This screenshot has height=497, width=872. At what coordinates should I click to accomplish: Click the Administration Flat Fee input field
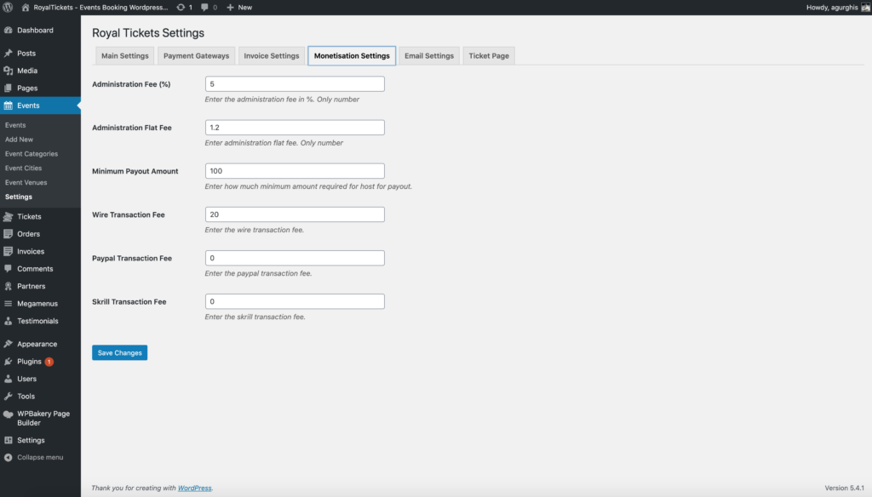295,128
